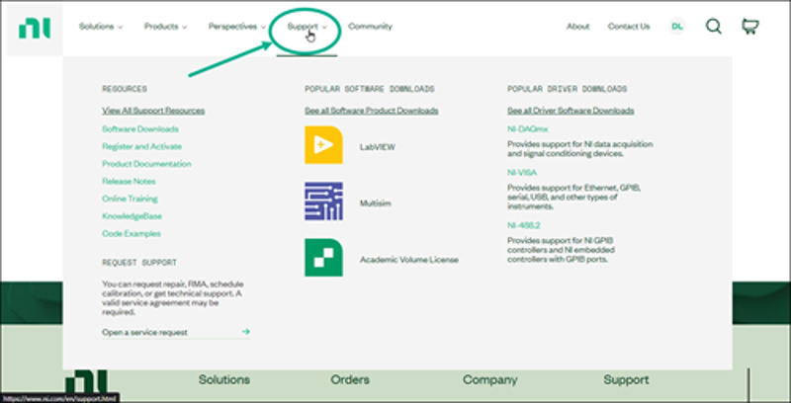
Task: Click the Multisim product icon
Action: (323, 201)
